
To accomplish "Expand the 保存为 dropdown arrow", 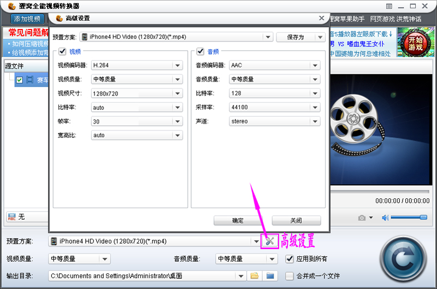I will coord(320,37).
